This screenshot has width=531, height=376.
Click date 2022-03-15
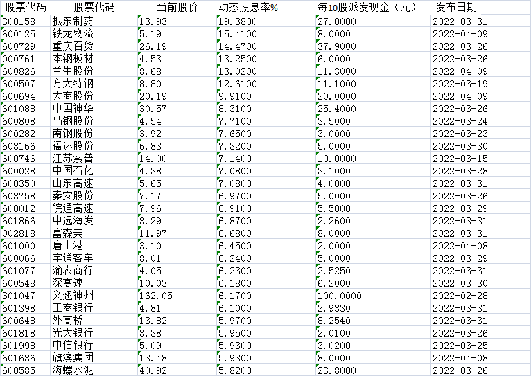tap(460, 159)
